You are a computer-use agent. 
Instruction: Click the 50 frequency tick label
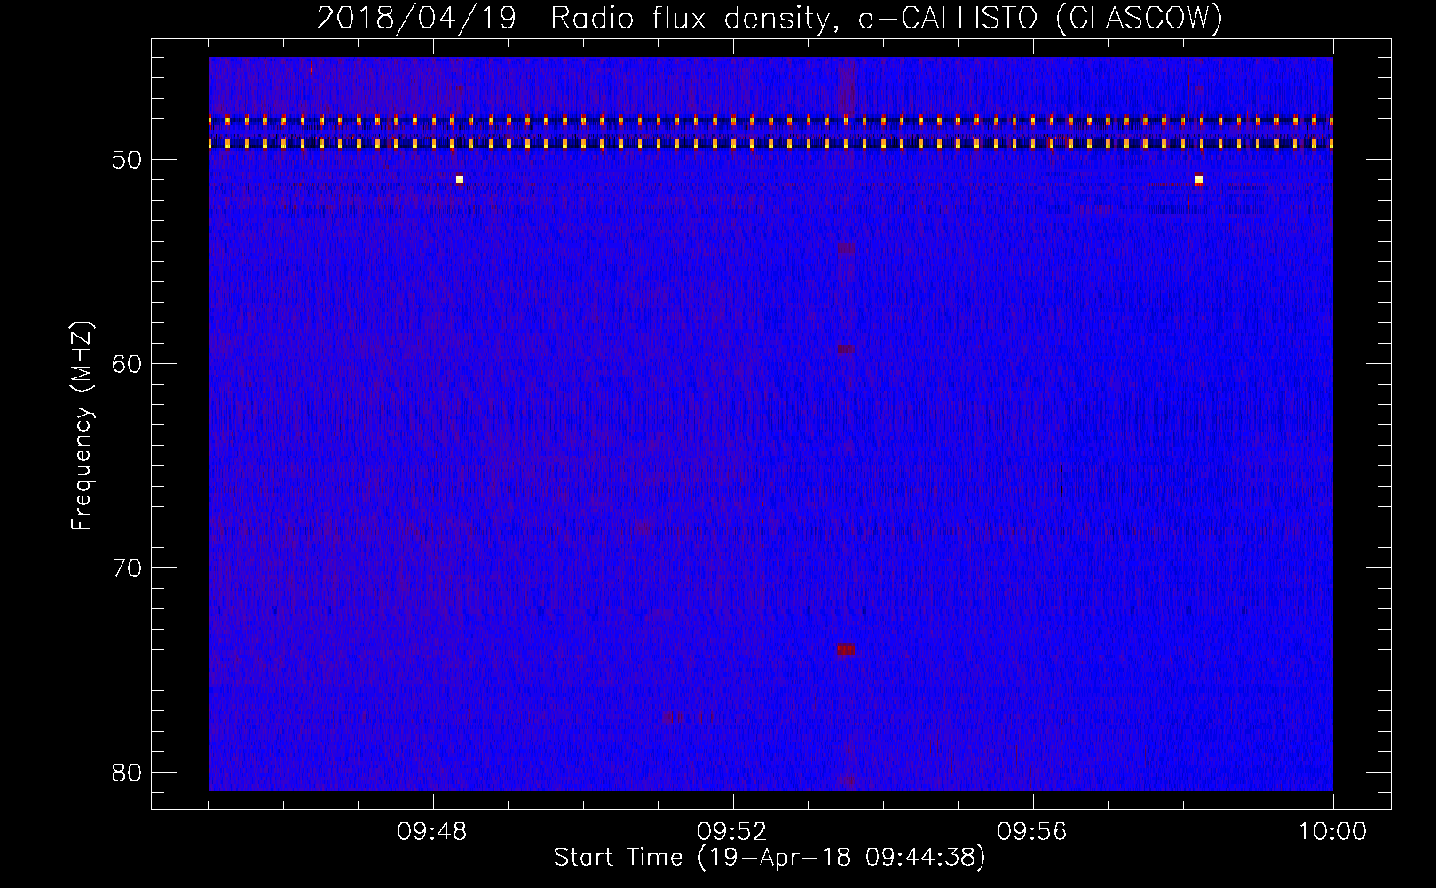tap(127, 161)
